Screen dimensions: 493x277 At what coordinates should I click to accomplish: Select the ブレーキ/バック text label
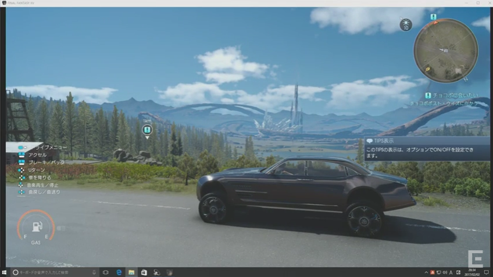(47, 163)
